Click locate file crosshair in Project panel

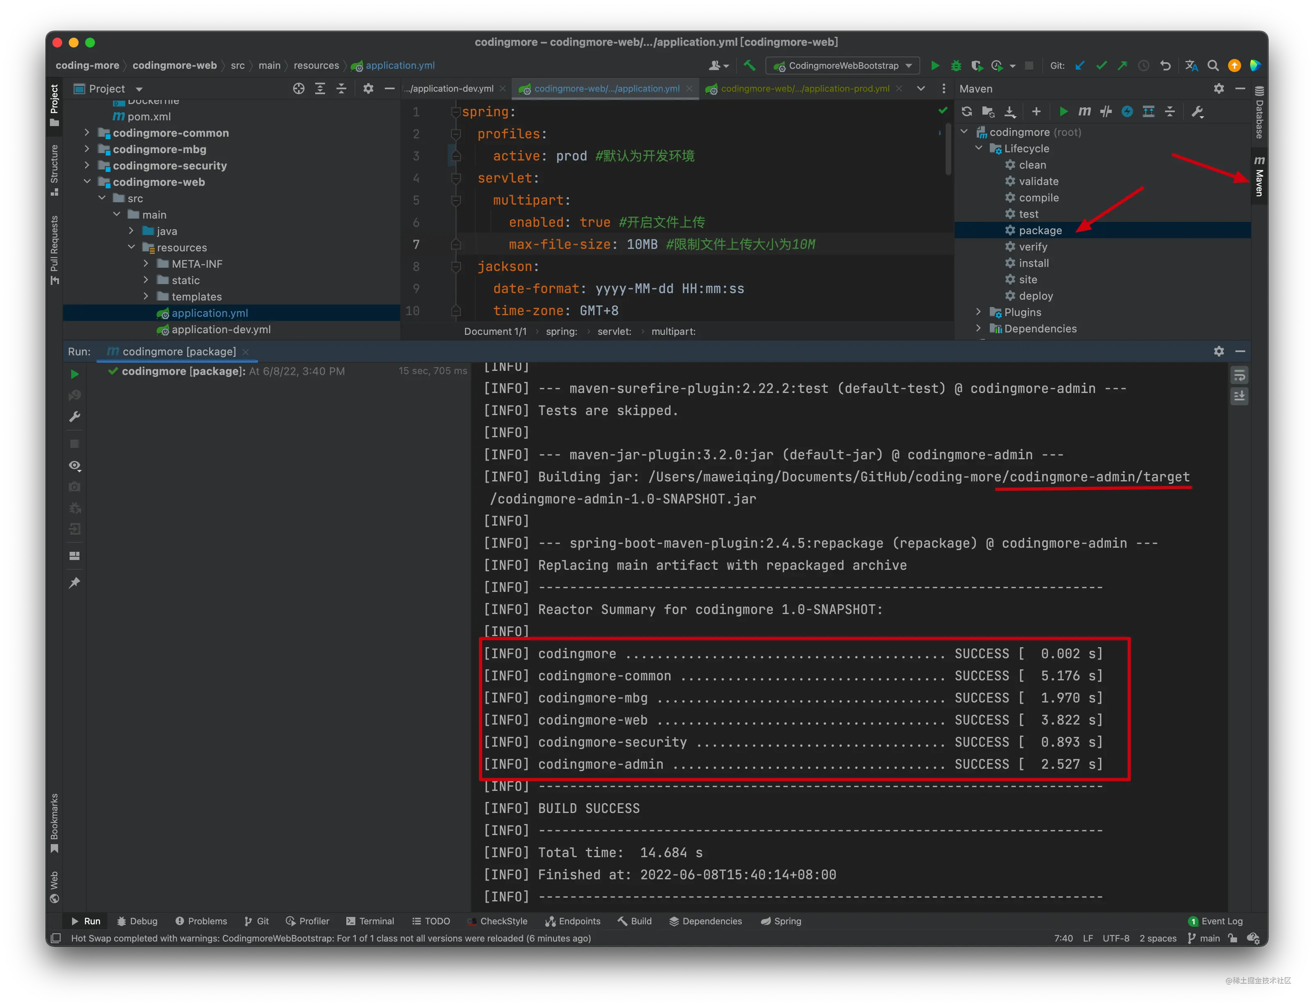point(298,89)
